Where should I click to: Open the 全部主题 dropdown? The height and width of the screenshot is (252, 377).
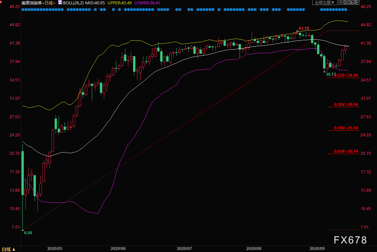[x=325, y=2]
